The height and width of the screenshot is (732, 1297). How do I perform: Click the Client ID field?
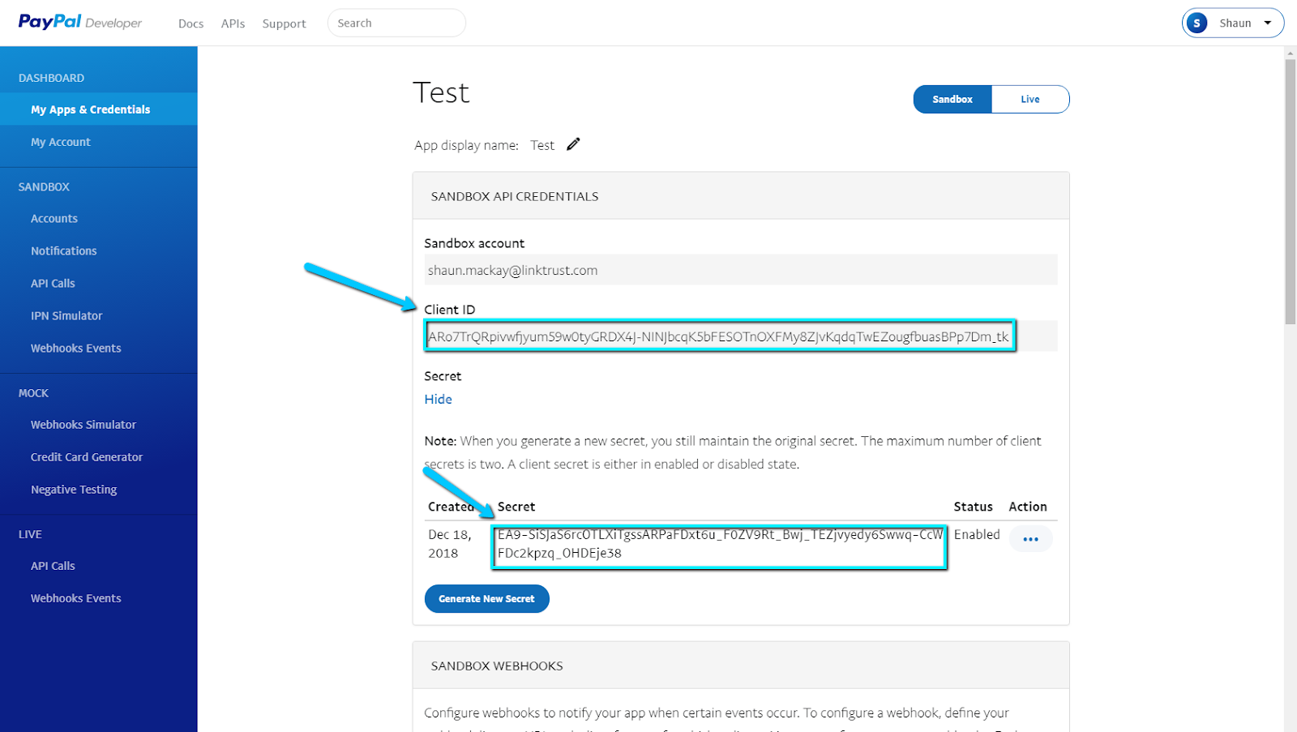741,336
